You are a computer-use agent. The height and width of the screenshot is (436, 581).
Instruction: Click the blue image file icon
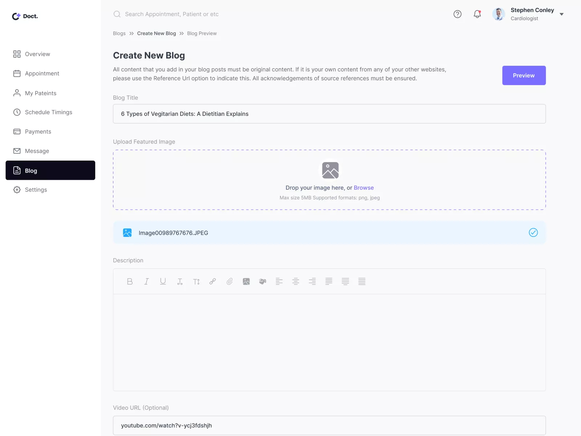click(x=127, y=233)
